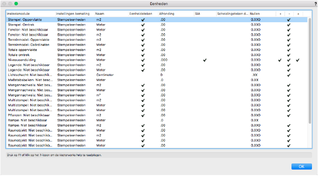The width and height of the screenshot is (318, 176).
Task: Sort by Afronding column header
Action: (176, 14)
